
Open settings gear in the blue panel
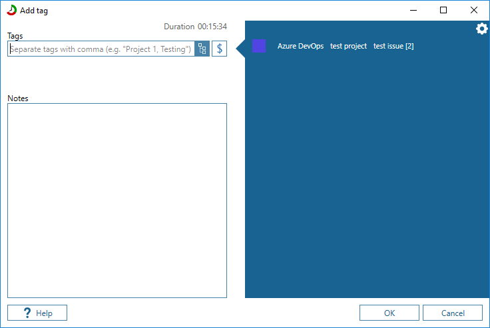point(481,29)
